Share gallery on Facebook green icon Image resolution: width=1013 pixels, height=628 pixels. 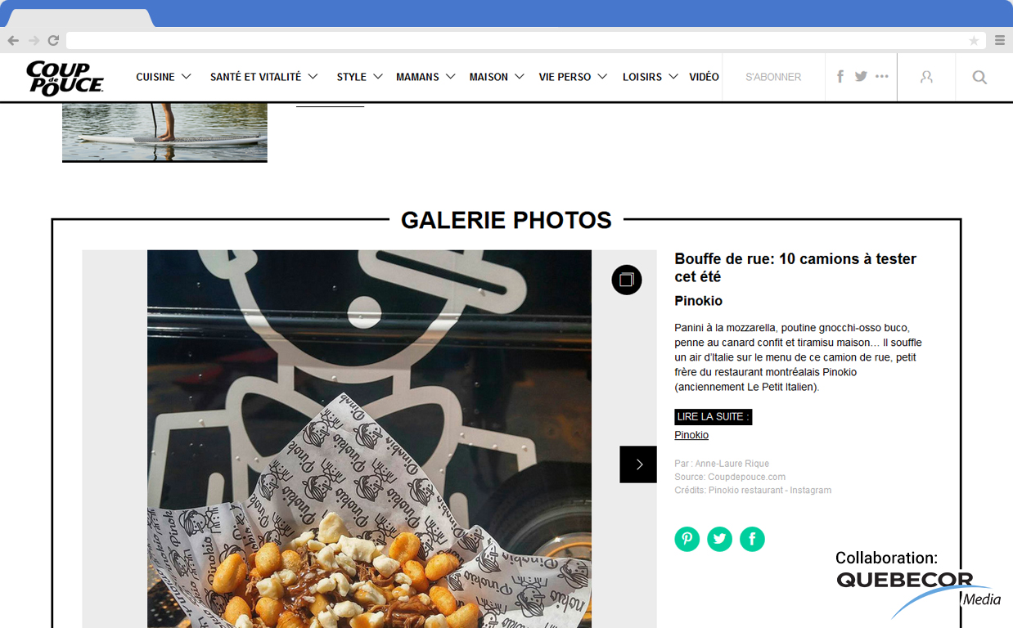(x=752, y=539)
